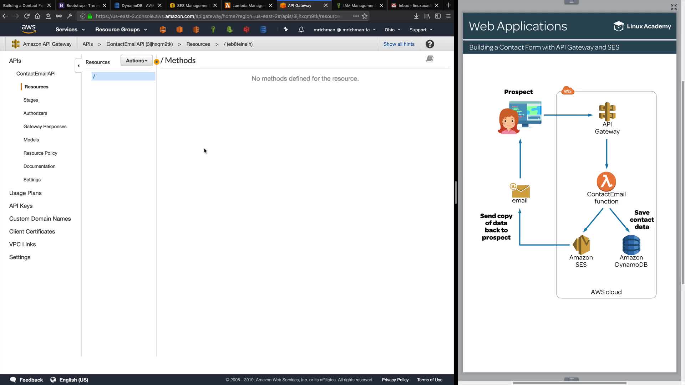685x385 pixels.
Task: Bookmark page with the star icon
Action: click(x=365, y=16)
